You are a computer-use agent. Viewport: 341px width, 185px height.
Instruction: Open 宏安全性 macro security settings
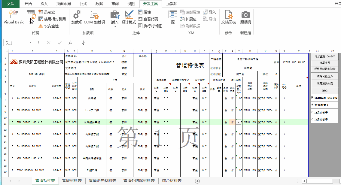[x=49, y=26]
